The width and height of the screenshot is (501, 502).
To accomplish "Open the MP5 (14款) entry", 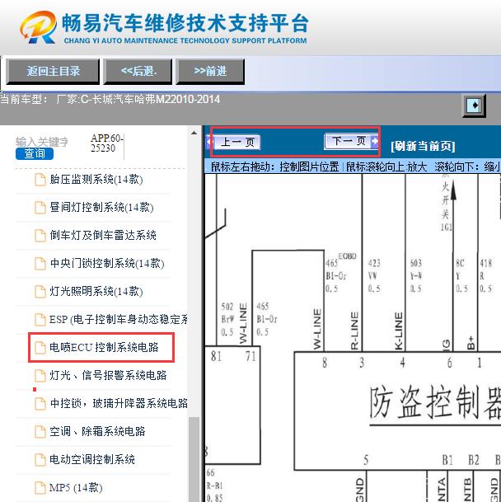I will [x=76, y=488].
